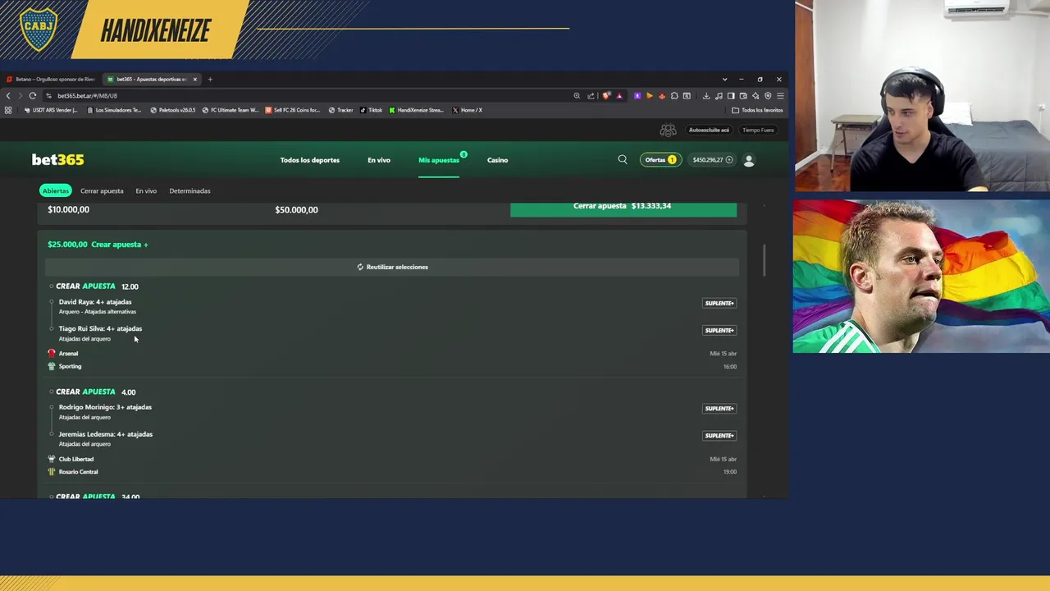Click the responsible gambling group icon
The image size is (1050, 591).
(669, 130)
